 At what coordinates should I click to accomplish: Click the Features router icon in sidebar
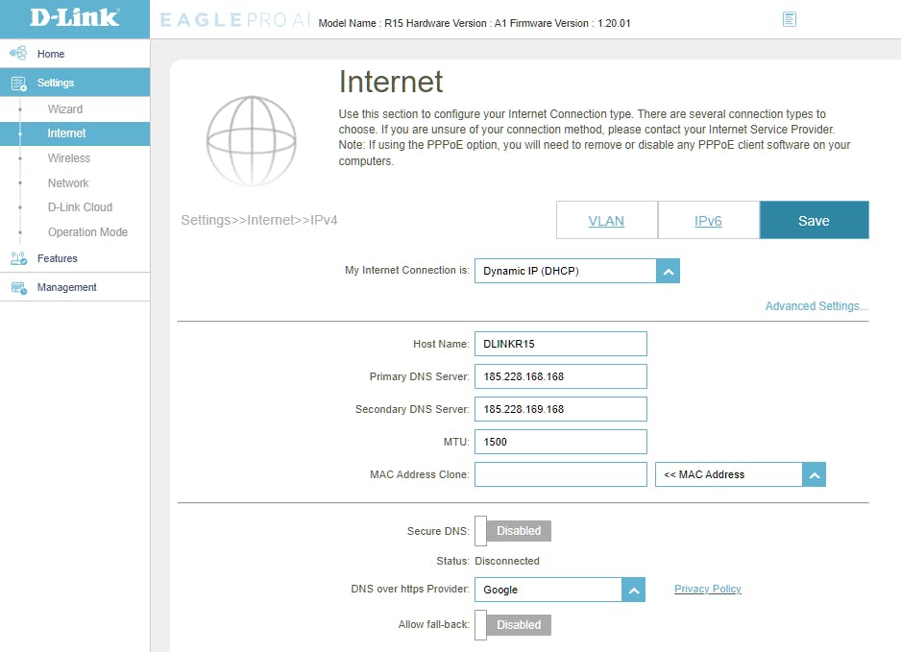pos(18,258)
